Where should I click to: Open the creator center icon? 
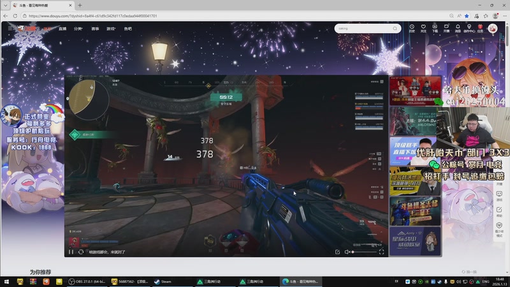469,28
